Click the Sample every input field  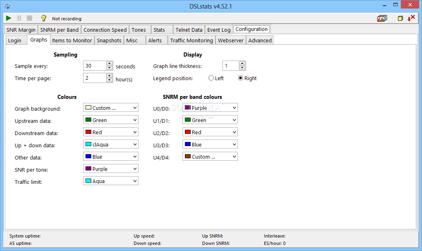95,66
